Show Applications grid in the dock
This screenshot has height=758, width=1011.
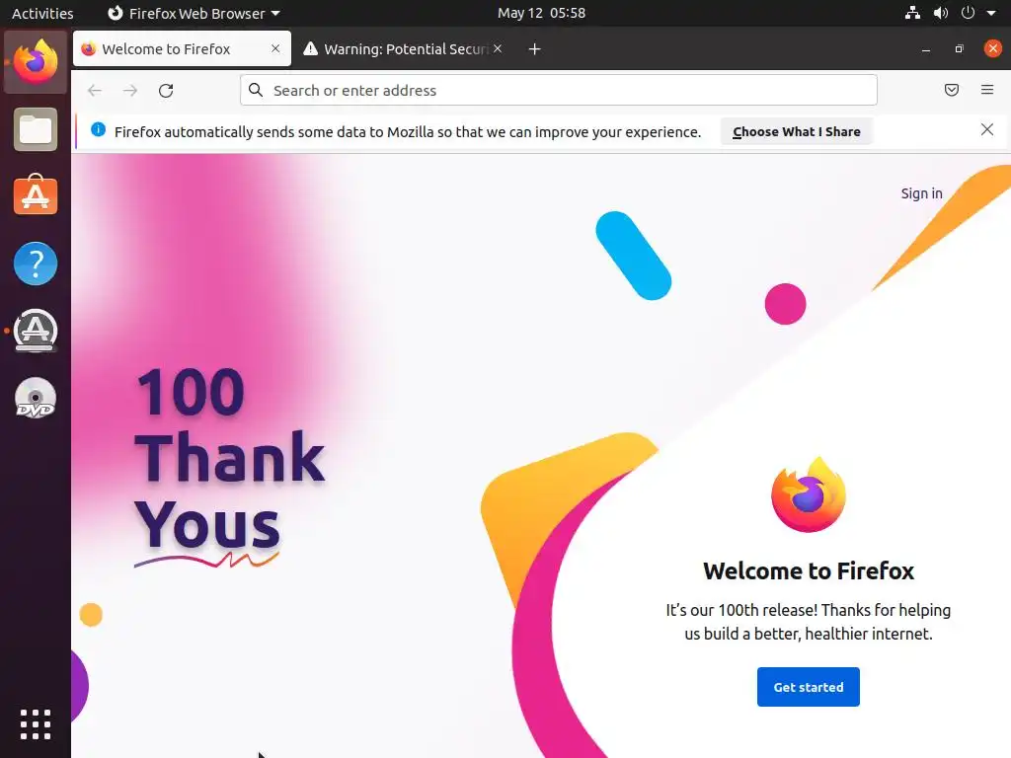pos(36,724)
